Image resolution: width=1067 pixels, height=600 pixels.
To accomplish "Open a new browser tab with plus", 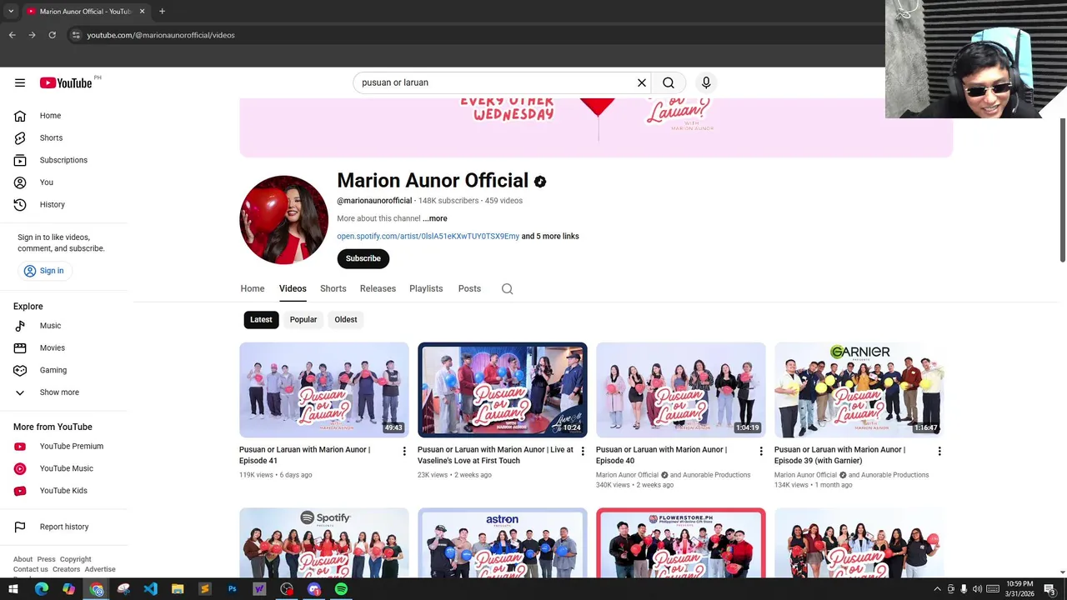I will pos(162,11).
